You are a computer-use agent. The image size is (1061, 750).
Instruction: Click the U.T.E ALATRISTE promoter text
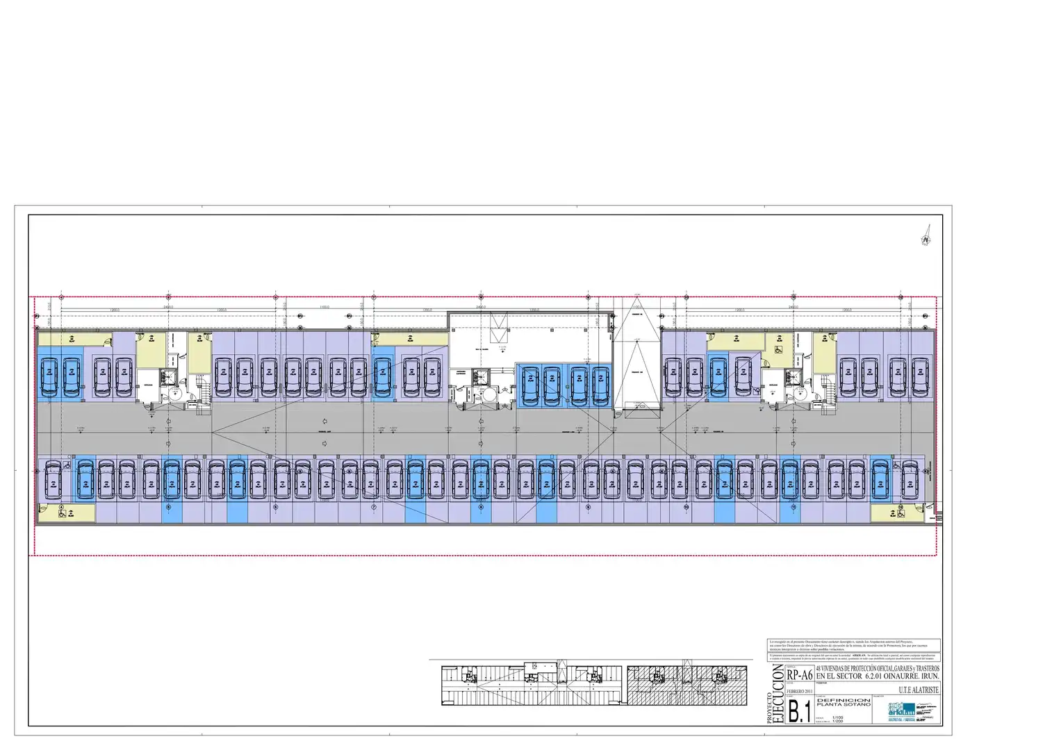919,691
